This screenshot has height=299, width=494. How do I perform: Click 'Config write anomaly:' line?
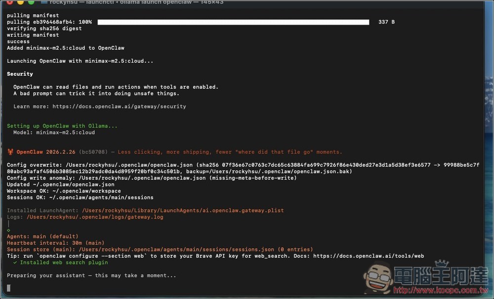(x=152, y=178)
